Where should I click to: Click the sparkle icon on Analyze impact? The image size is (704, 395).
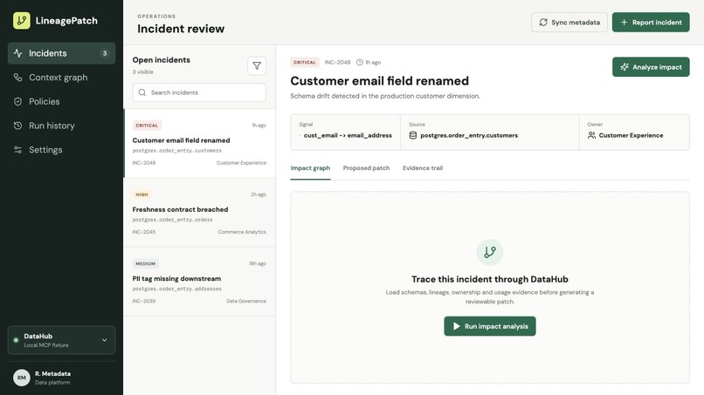pyautogui.click(x=625, y=67)
